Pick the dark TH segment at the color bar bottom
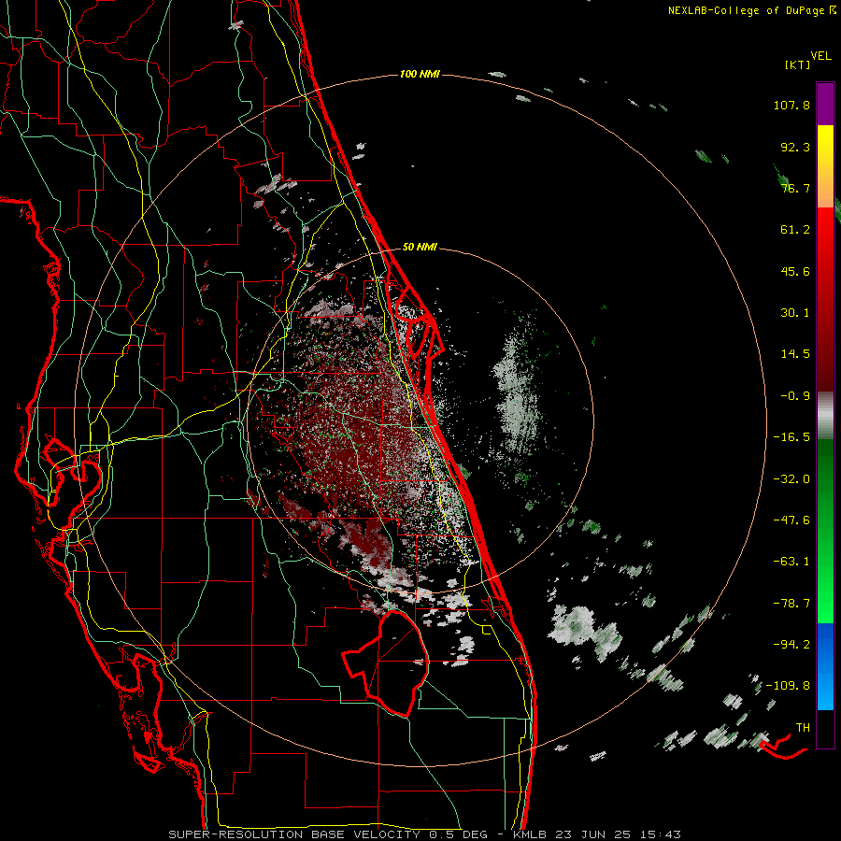The height and width of the screenshot is (841, 841). (x=825, y=728)
